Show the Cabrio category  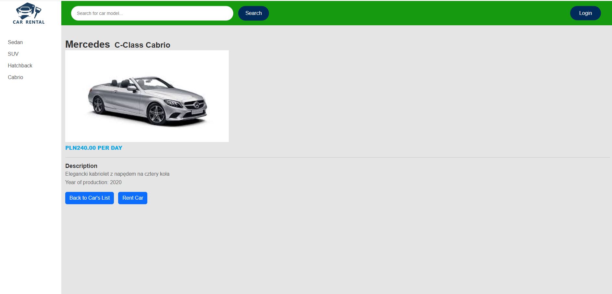pos(16,77)
